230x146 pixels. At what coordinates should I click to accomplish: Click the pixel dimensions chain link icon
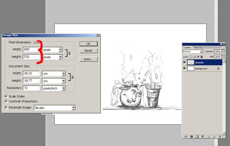click(x=69, y=53)
